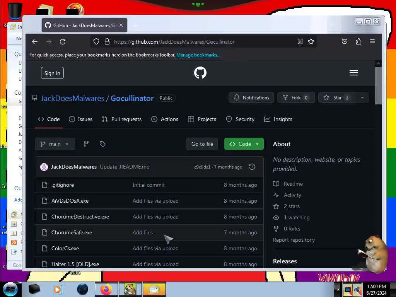The image size is (396, 297).
Task: Open the ChorumeSafe.exe file
Action: (72, 232)
